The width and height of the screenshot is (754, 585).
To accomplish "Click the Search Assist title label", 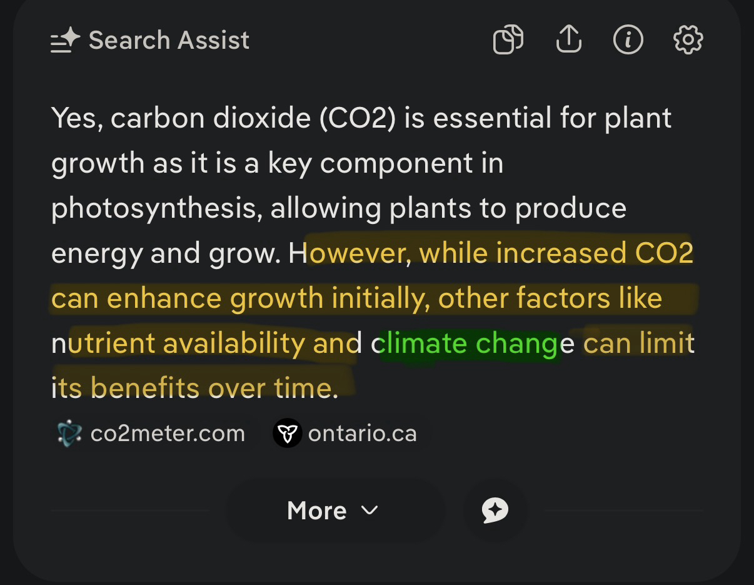I will pyautogui.click(x=169, y=41).
